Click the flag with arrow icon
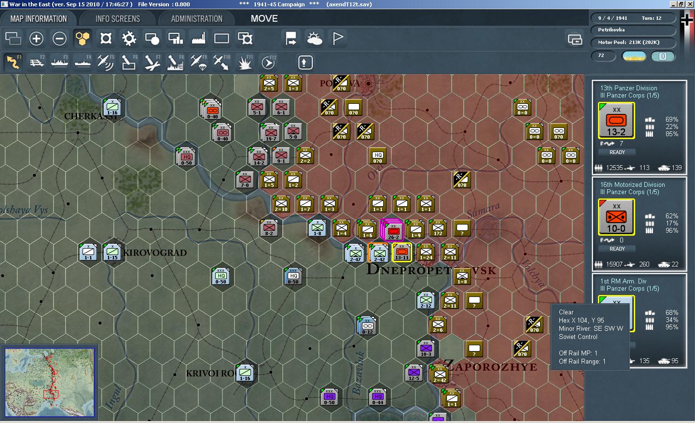Screen dimensions: 695x423 (291, 38)
